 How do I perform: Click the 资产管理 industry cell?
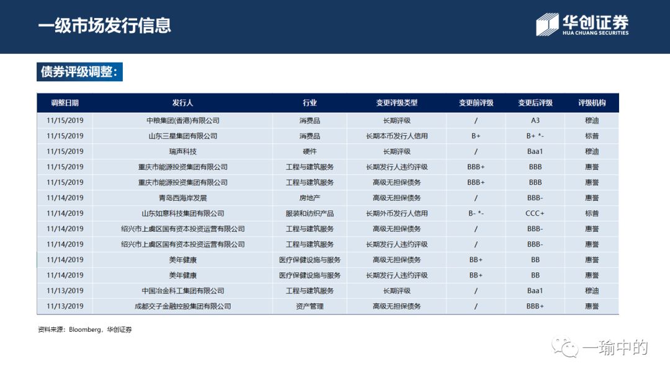coord(310,306)
